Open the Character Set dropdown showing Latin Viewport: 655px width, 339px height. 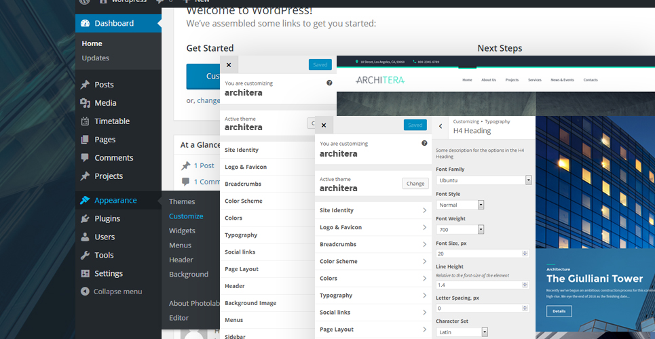click(462, 332)
